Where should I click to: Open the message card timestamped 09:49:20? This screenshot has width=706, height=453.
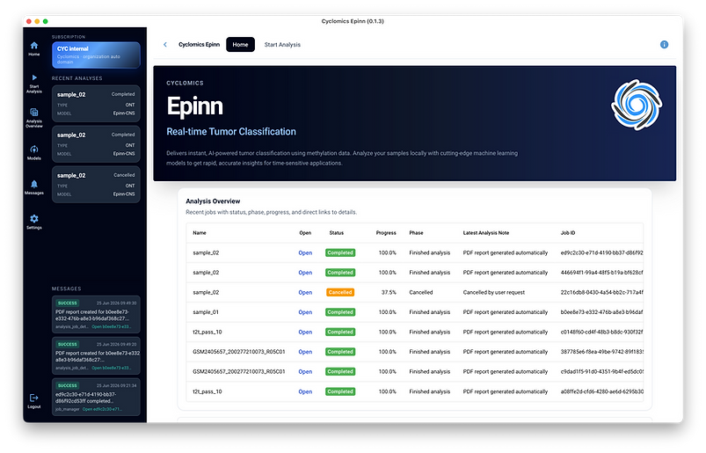96,355
